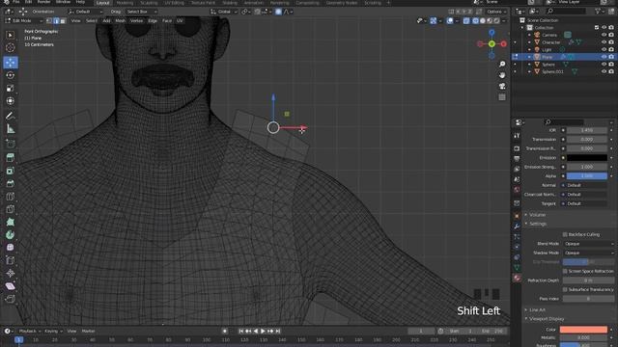
Task: Select the Extrude Region tool
Action: pos(11,158)
